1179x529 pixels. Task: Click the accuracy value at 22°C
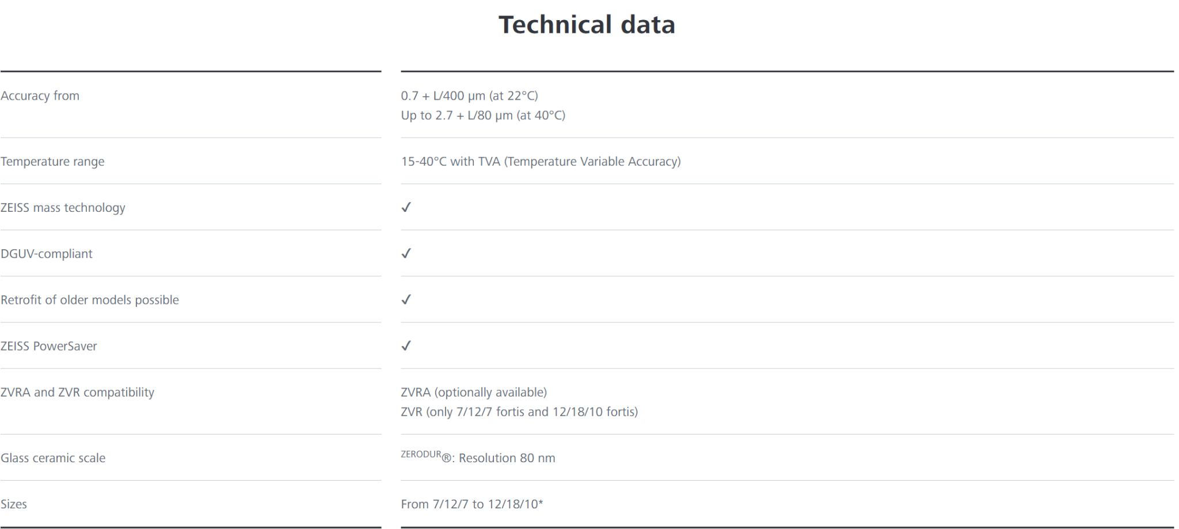(x=469, y=96)
